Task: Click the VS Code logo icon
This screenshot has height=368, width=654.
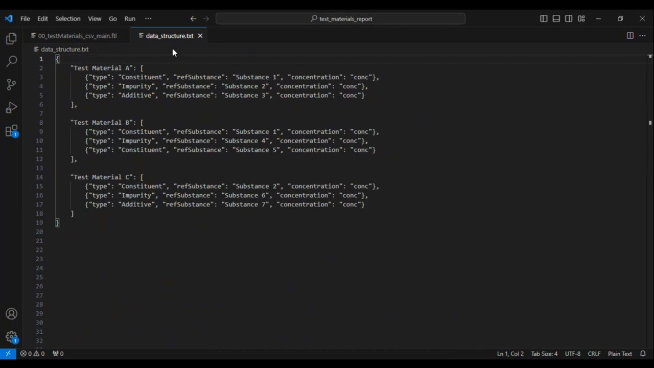Action: tap(9, 19)
